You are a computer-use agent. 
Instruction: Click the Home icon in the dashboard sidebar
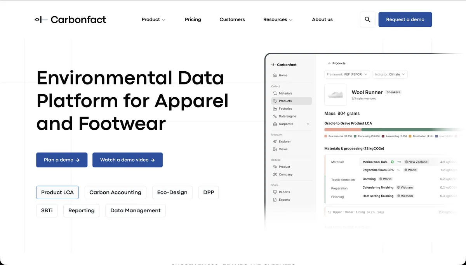(x=275, y=75)
